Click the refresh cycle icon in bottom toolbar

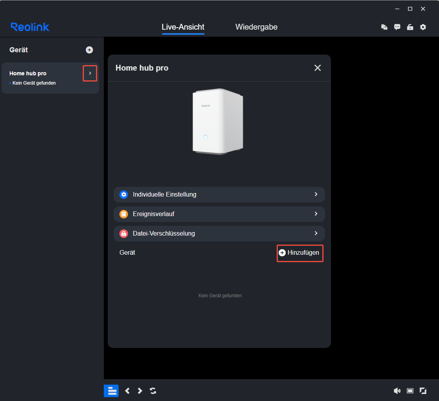[153, 390]
